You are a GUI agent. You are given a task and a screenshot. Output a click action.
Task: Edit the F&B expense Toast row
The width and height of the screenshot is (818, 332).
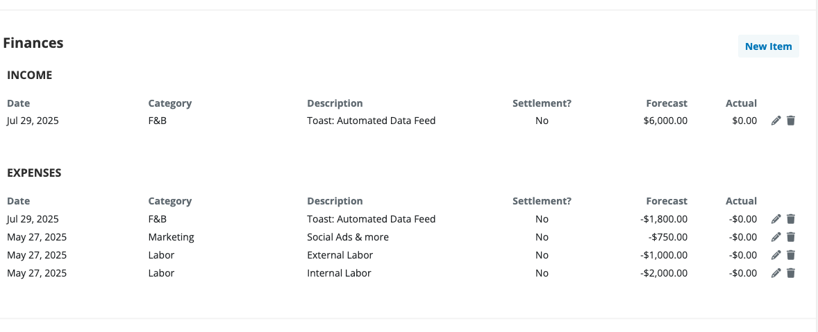tap(776, 219)
